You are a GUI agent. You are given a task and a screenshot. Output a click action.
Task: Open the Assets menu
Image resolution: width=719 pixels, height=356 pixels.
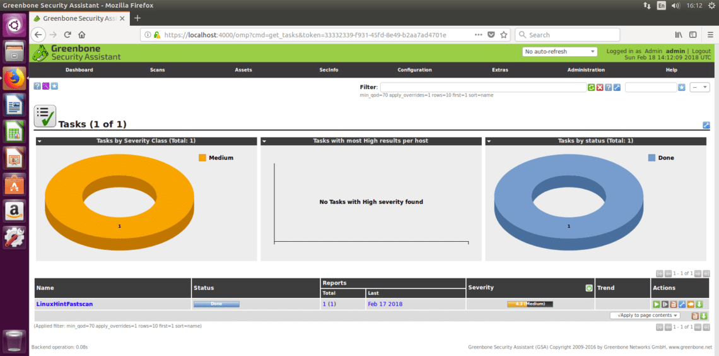click(x=243, y=70)
